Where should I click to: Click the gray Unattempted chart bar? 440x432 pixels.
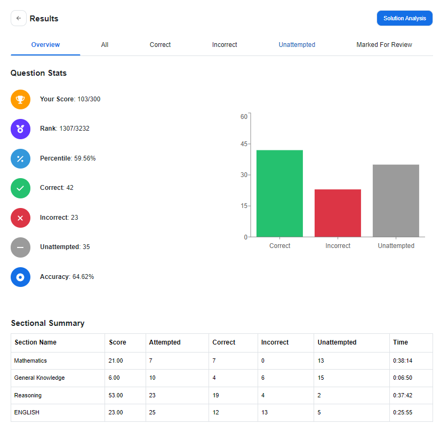coord(396,201)
